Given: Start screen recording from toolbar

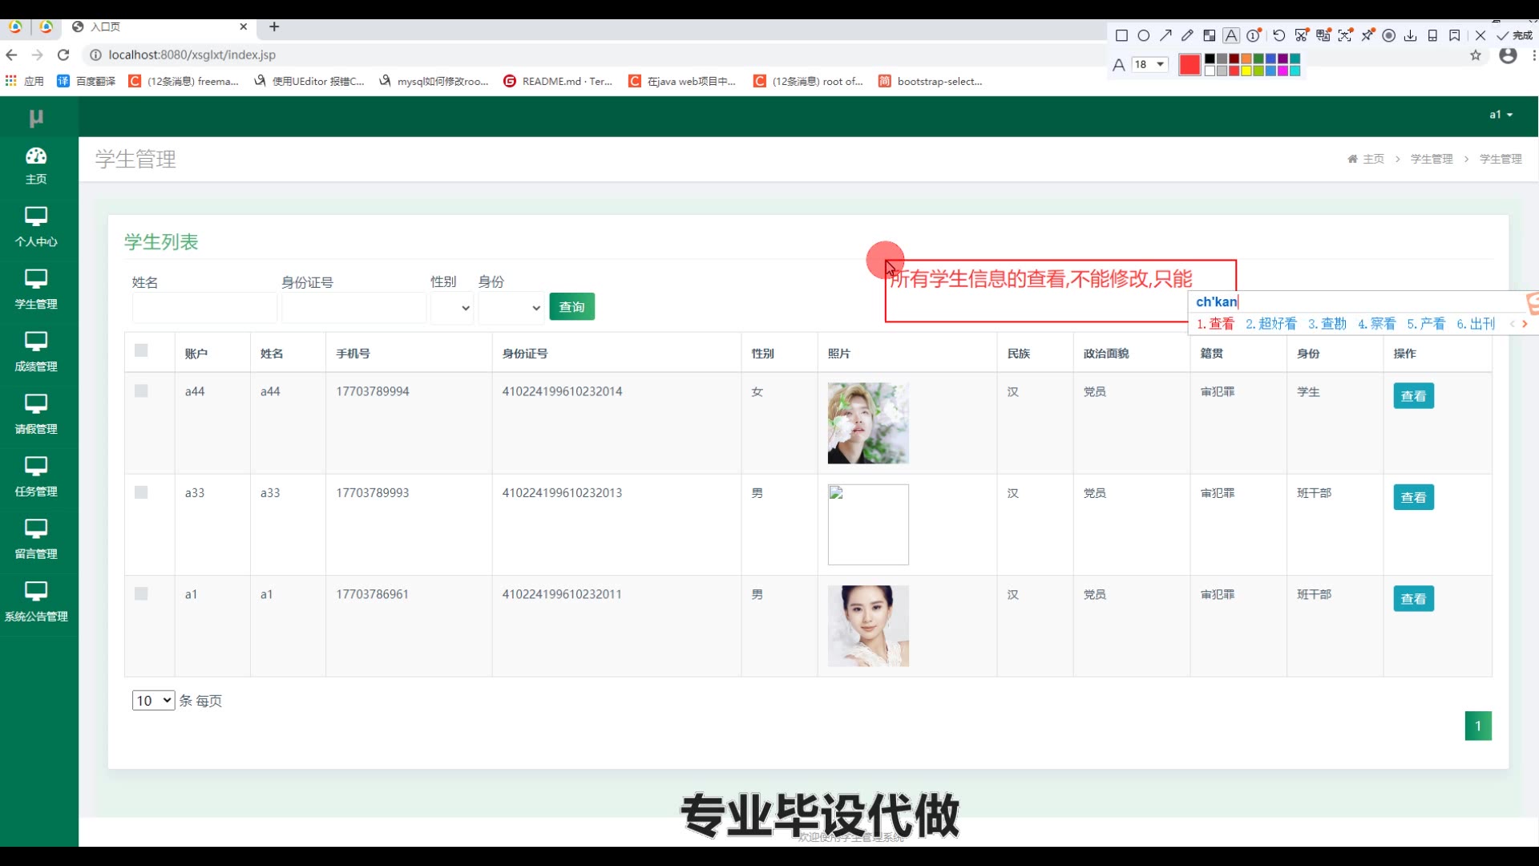Looking at the screenshot, I should tap(1389, 35).
